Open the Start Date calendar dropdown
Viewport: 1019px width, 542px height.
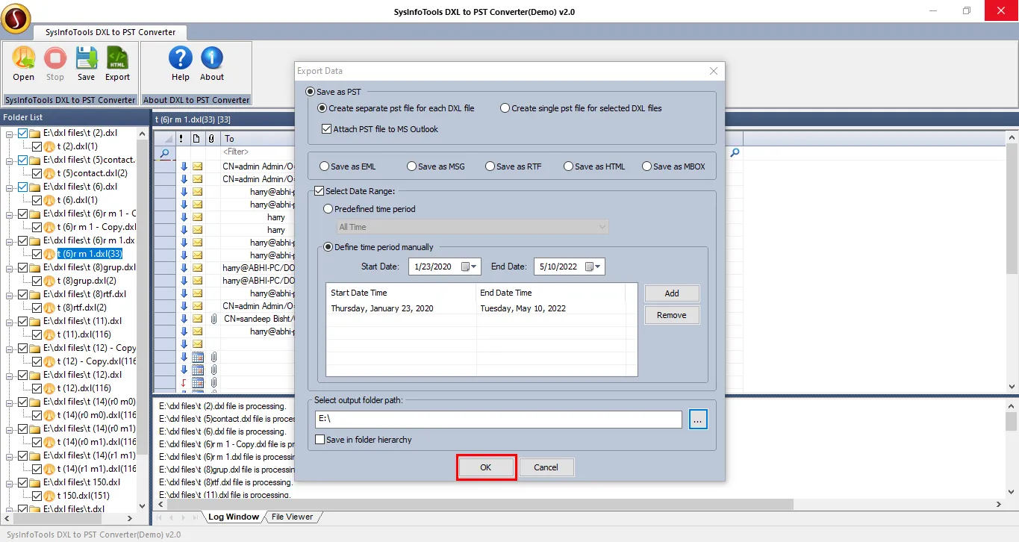(x=470, y=267)
